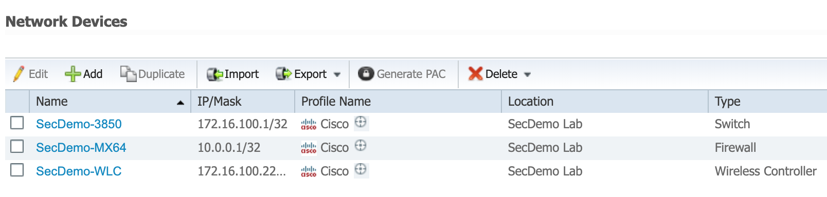Image resolution: width=827 pixels, height=197 pixels.
Task: Click the red X Delete icon
Action: [475, 74]
